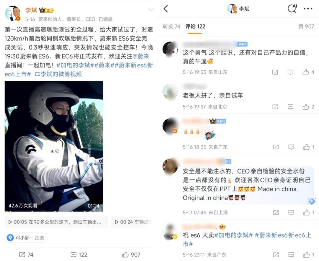This screenshot has height=261, width=319.
Task: Open the 邓小郢·合肥 location tag
Action: (x=26, y=238)
